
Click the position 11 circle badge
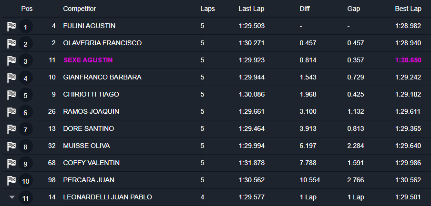[x=25, y=198]
